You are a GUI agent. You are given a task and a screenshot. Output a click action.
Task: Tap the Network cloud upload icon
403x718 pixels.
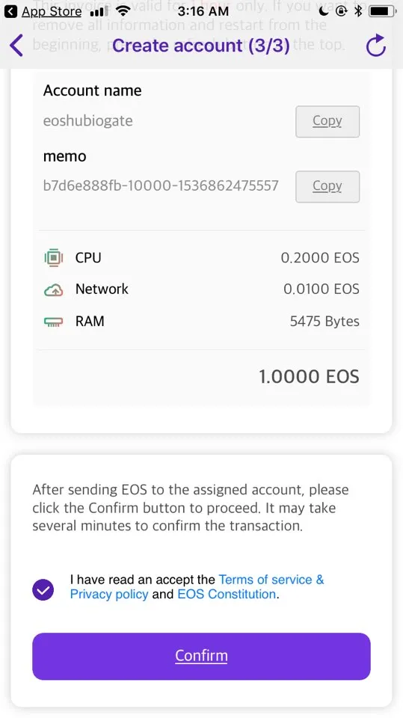(54, 289)
